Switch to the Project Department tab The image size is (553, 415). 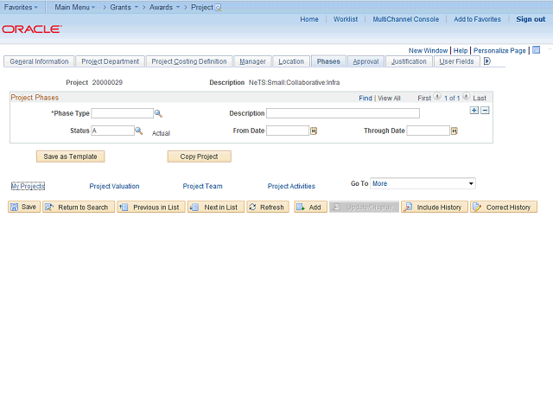tap(110, 61)
